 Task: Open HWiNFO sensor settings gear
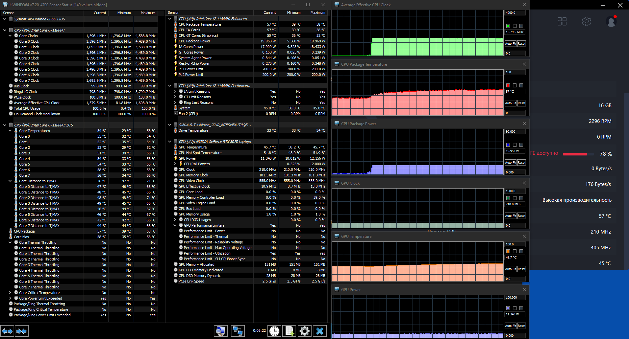(x=305, y=331)
